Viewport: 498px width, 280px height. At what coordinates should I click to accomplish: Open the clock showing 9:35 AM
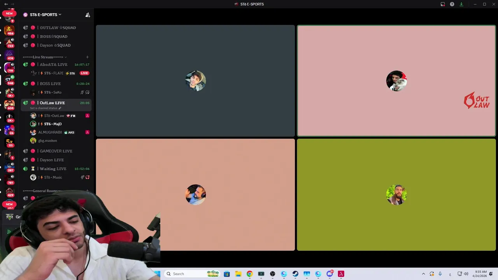tap(479, 274)
